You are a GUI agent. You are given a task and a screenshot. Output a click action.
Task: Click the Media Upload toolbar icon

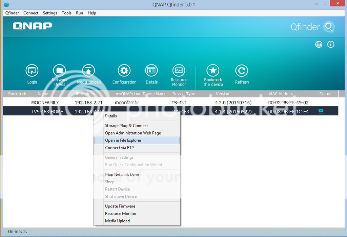88,71
